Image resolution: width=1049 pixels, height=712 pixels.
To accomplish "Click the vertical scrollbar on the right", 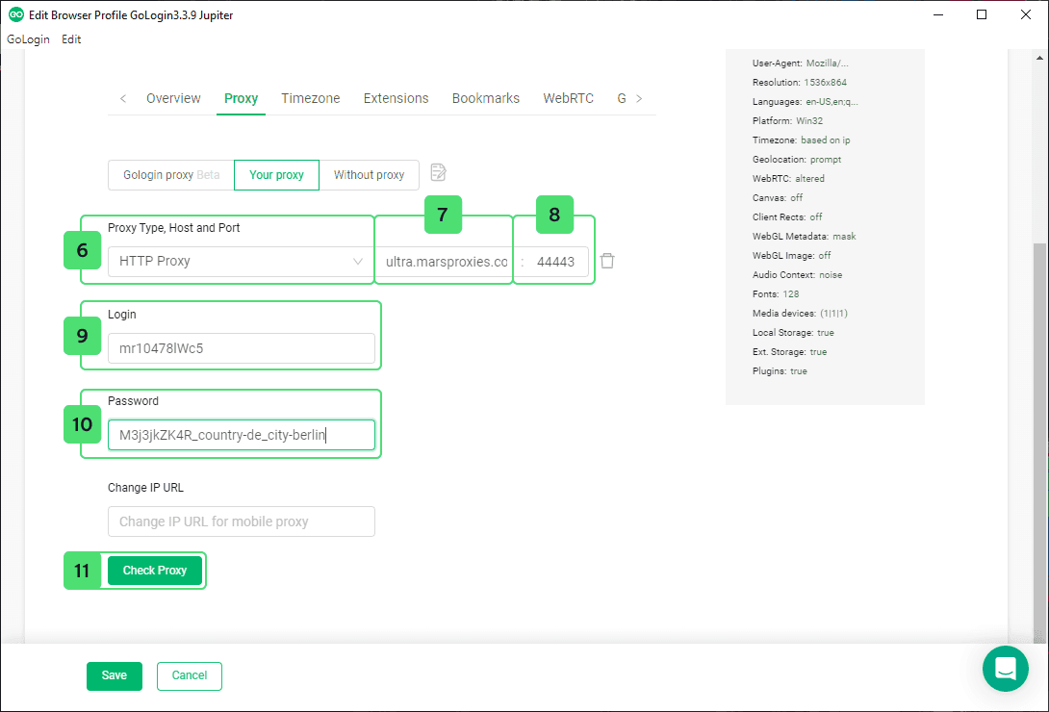I will tap(1039, 433).
